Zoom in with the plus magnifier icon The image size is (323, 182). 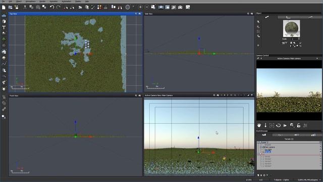pos(140,7)
